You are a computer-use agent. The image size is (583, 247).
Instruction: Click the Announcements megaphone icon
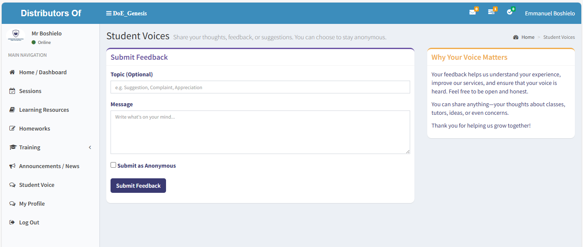coord(12,166)
